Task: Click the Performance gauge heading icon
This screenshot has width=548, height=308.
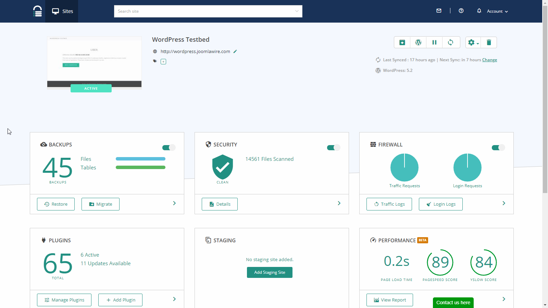Action: click(x=373, y=240)
